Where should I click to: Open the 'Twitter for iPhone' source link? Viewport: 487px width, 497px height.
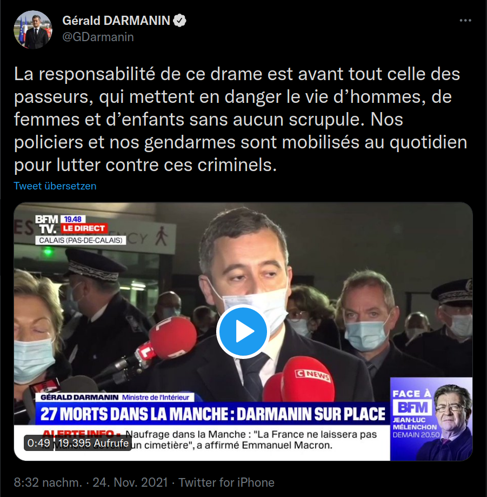[226, 482]
